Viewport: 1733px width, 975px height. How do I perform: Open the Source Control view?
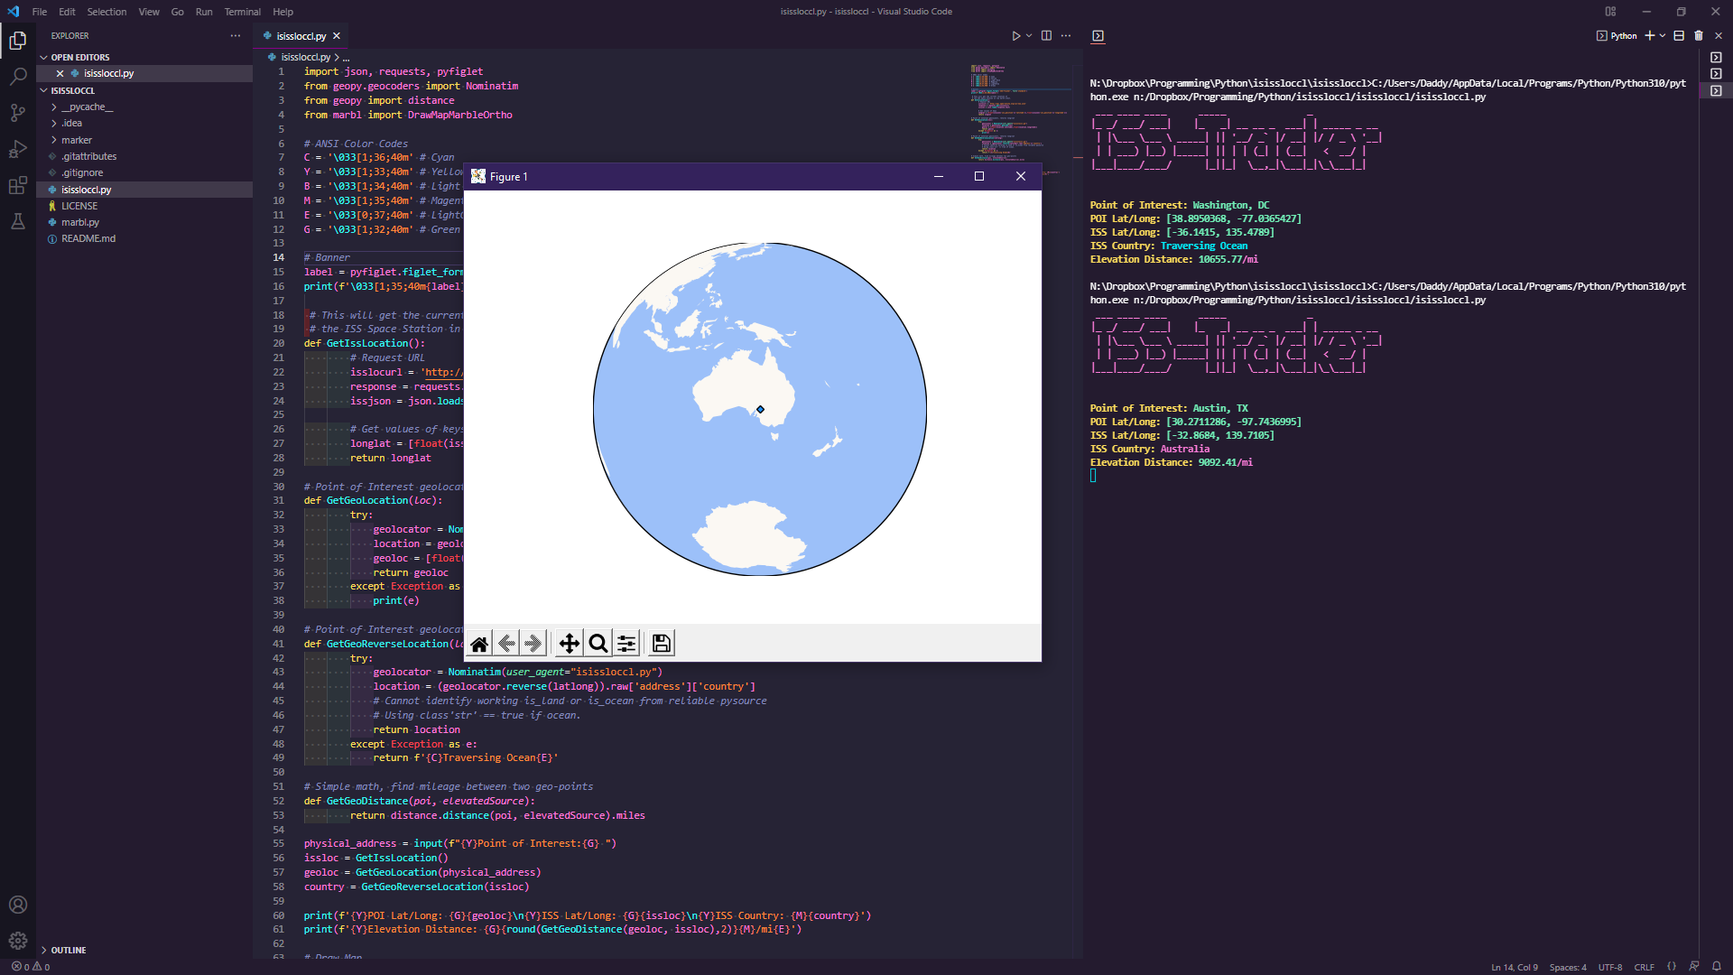click(18, 113)
